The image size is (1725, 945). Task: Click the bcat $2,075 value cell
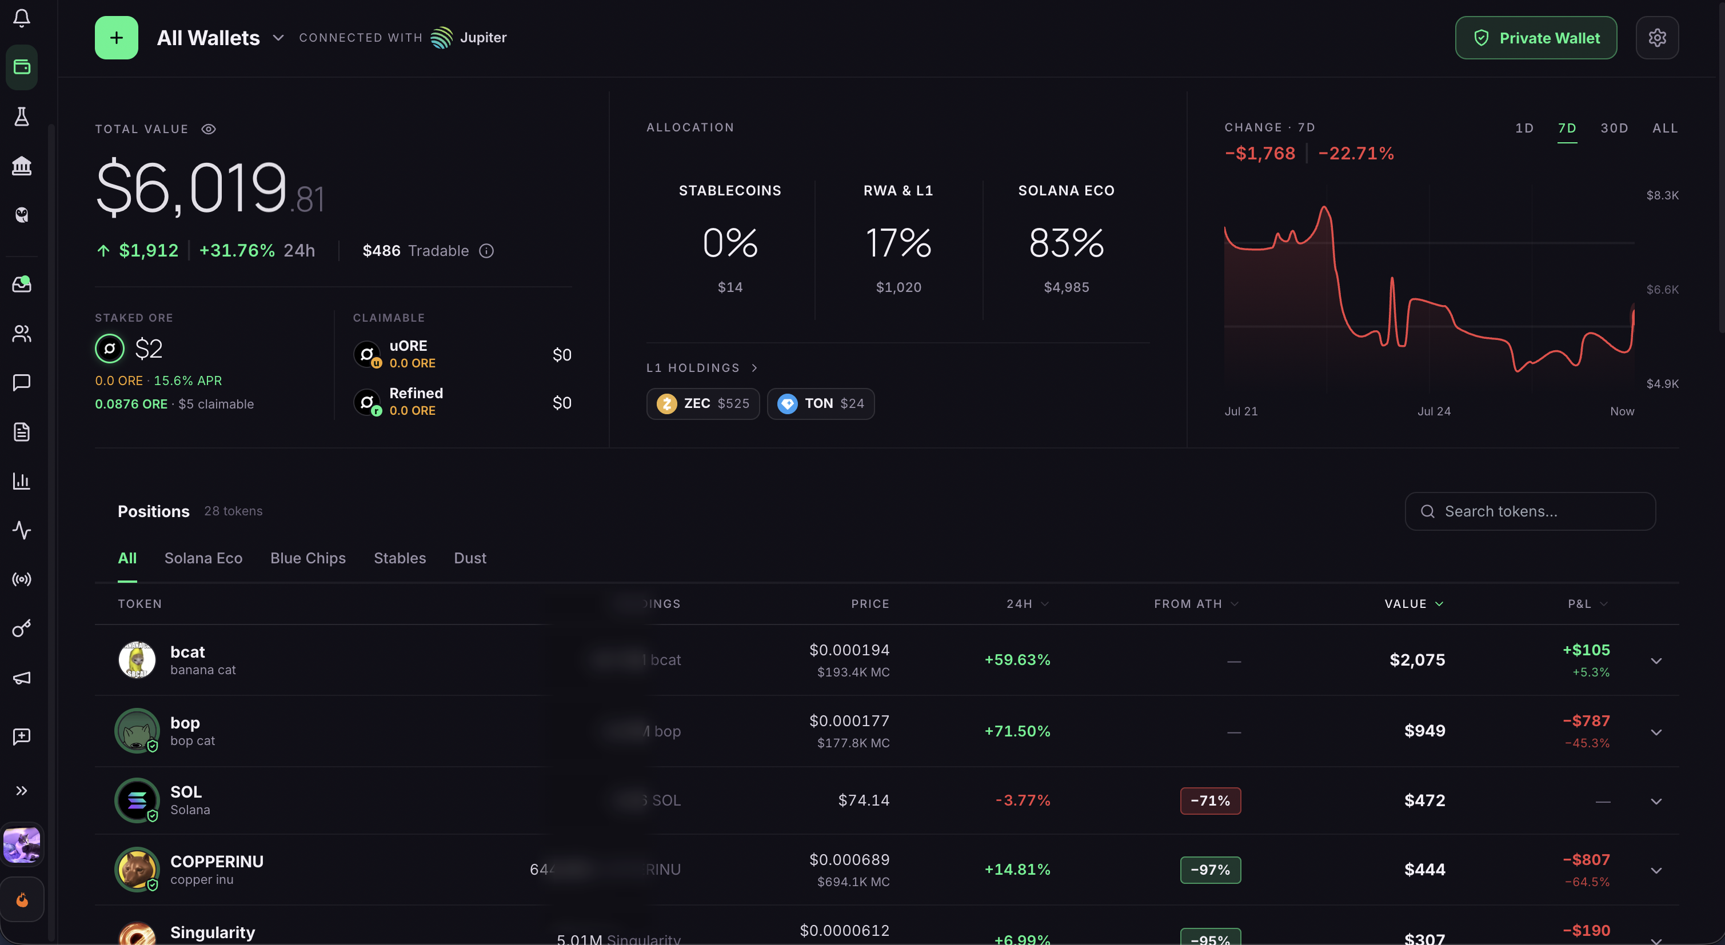(x=1417, y=660)
